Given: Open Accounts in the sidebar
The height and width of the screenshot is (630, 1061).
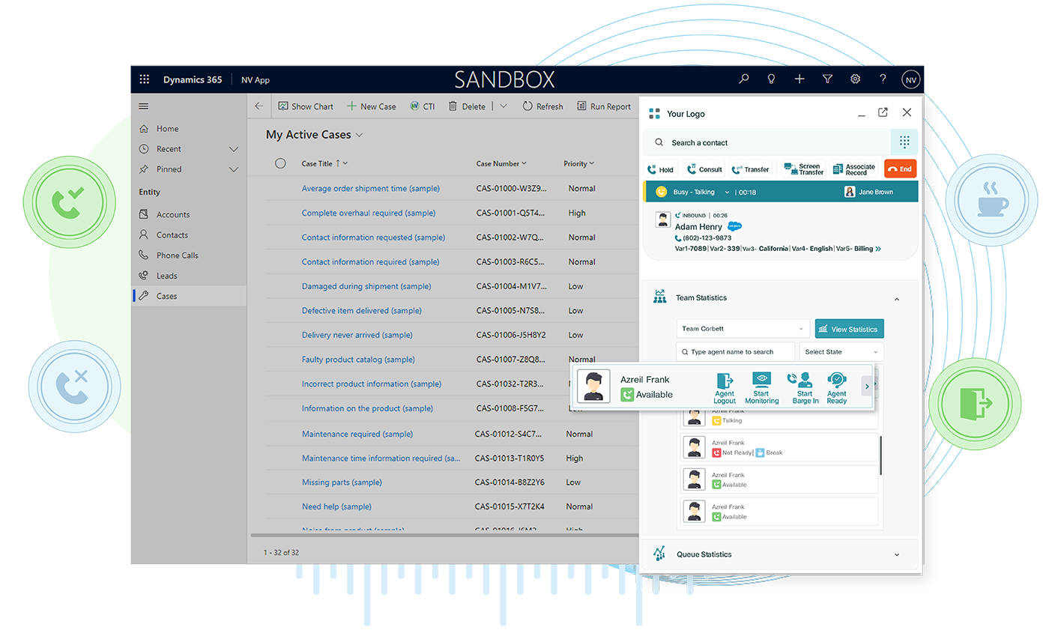Looking at the screenshot, I should click(x=173, y=214).
